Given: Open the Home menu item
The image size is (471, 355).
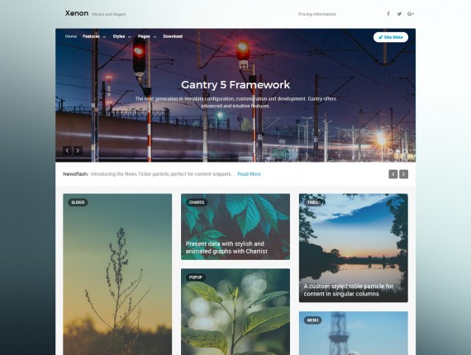Looking at the screenshot, I should pos(71,36).
